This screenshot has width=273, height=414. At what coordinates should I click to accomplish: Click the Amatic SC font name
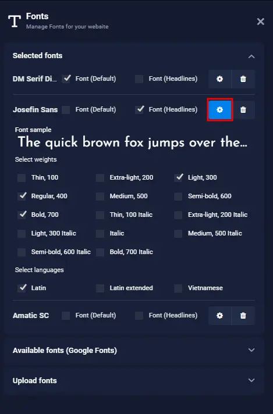coord(31,316)
